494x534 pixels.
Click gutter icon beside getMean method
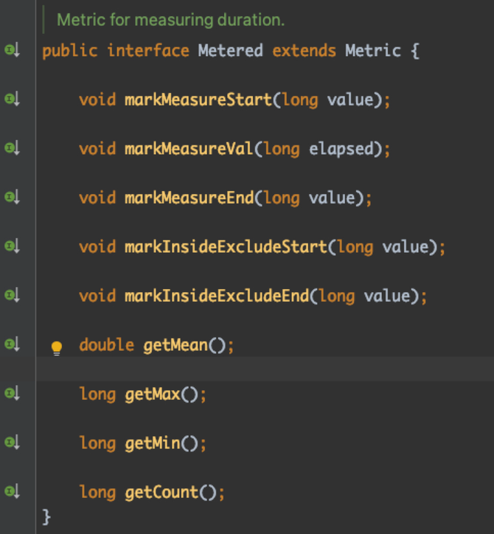coord(12,344)
